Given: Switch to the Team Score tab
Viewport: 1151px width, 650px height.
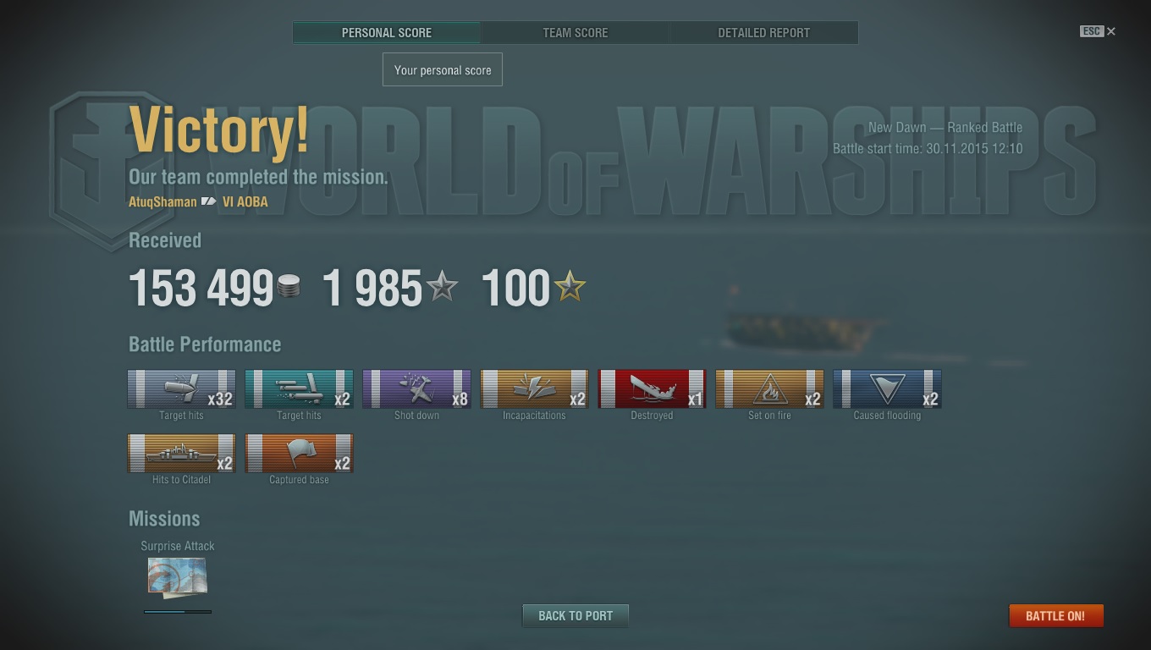Looking at the screenshot, I should 575,33.
